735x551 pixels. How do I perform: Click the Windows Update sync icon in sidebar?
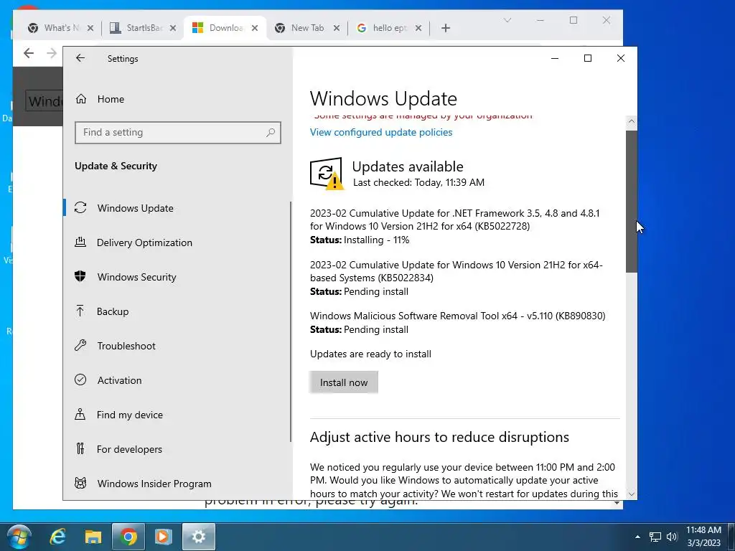(x=80, y=207)
